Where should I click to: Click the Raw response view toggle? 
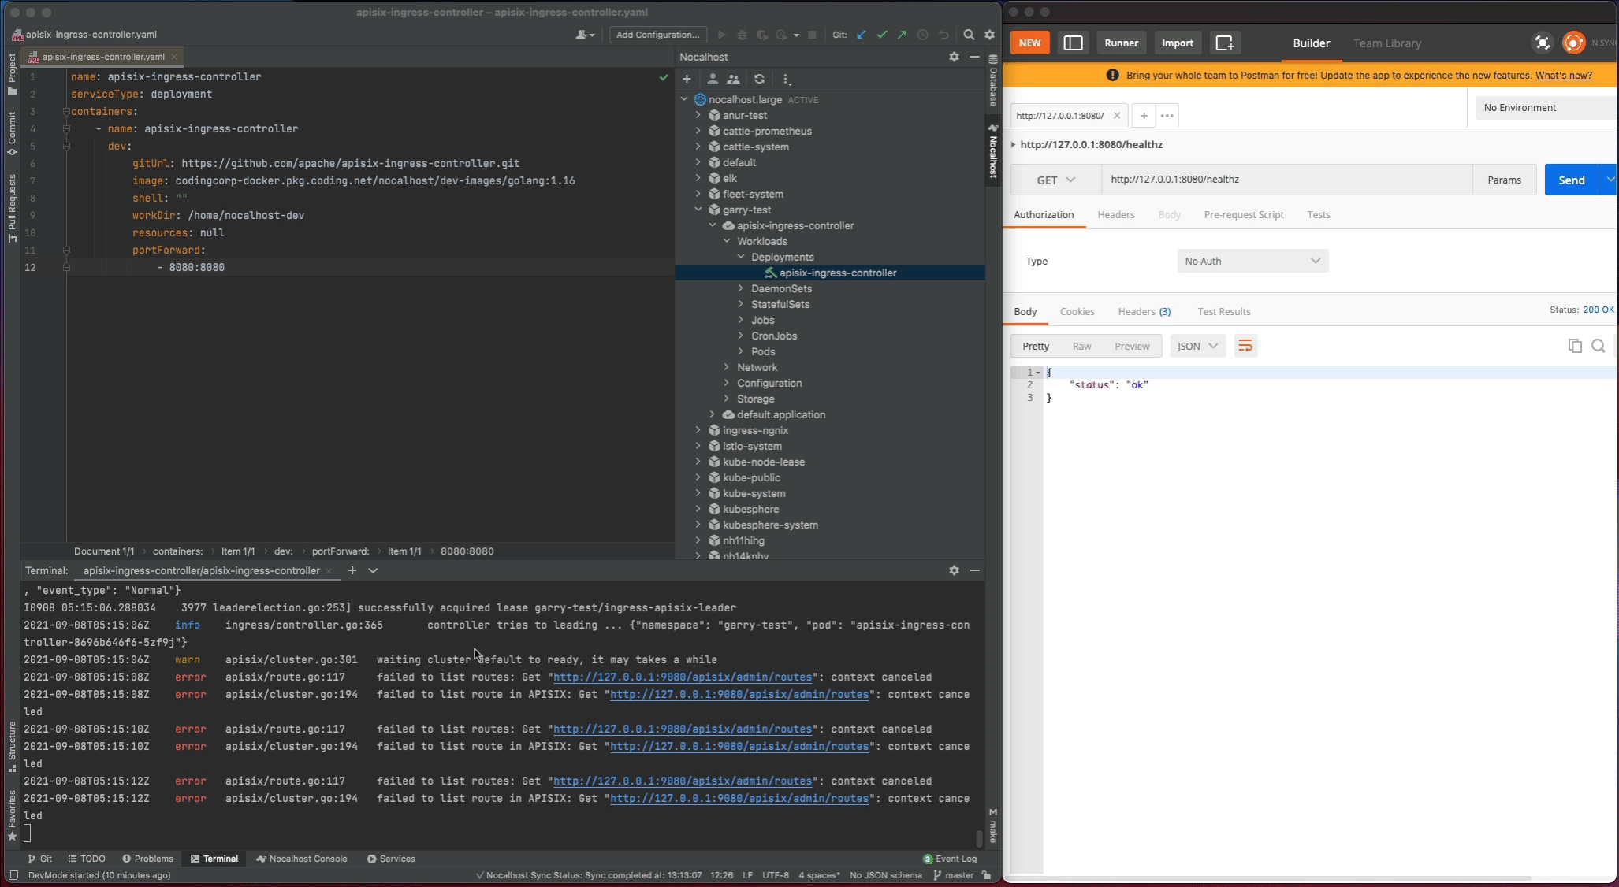coord(1082,345)
